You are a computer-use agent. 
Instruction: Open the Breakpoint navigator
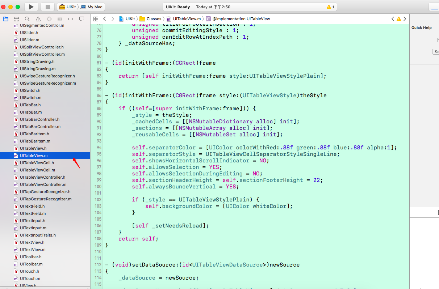click(x=71, y=19)
